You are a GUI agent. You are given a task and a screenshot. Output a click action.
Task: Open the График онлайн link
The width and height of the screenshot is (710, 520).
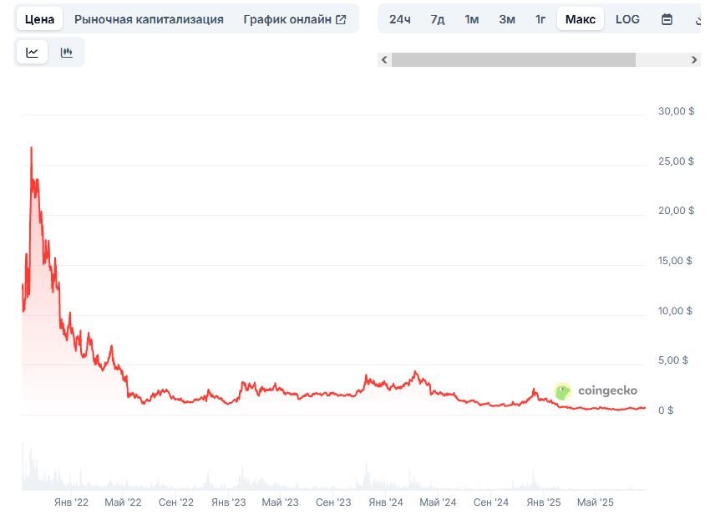287,19
